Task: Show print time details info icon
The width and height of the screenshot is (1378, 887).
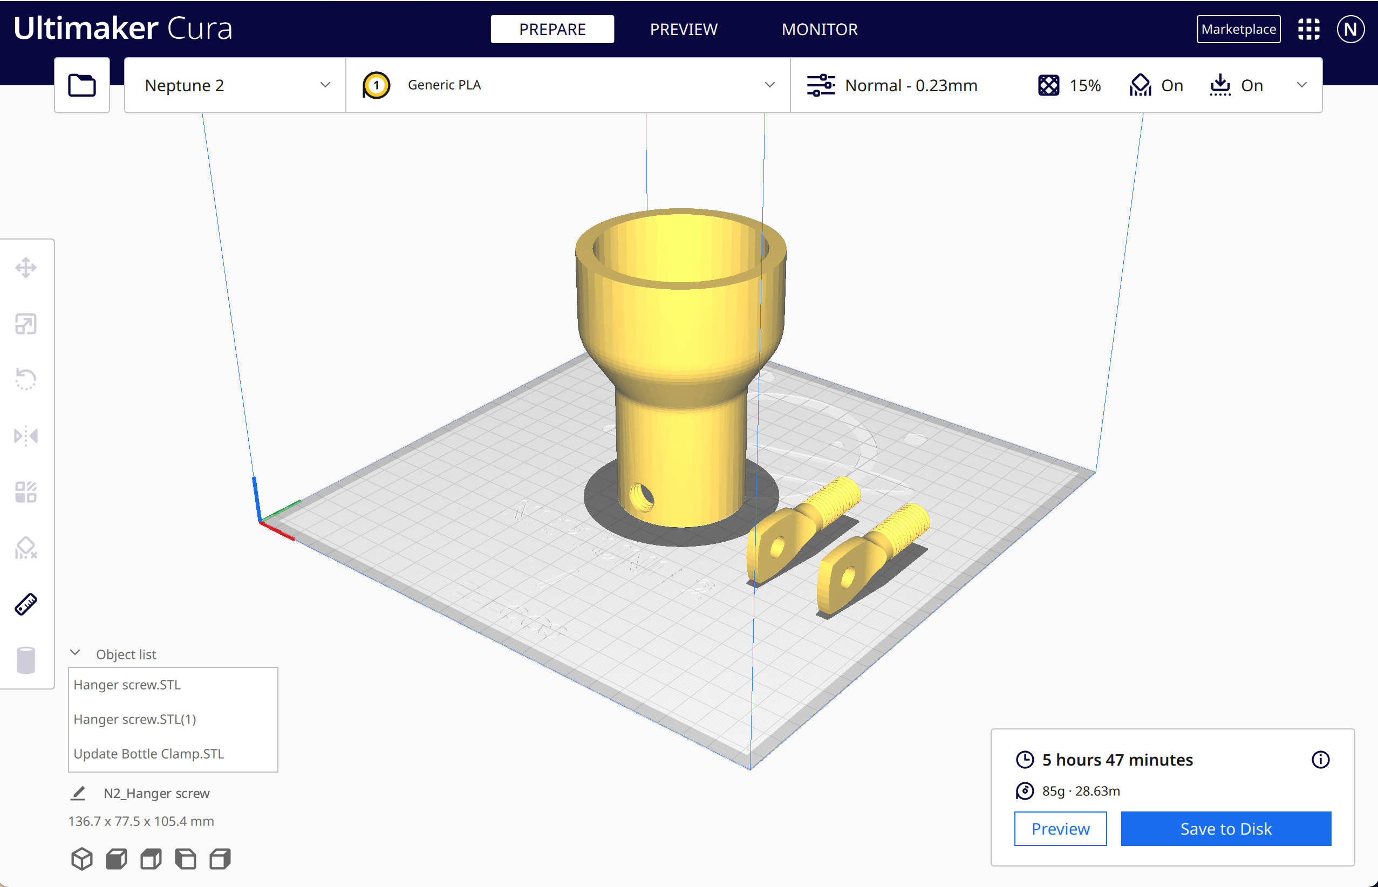Action: pos(1320,760)
